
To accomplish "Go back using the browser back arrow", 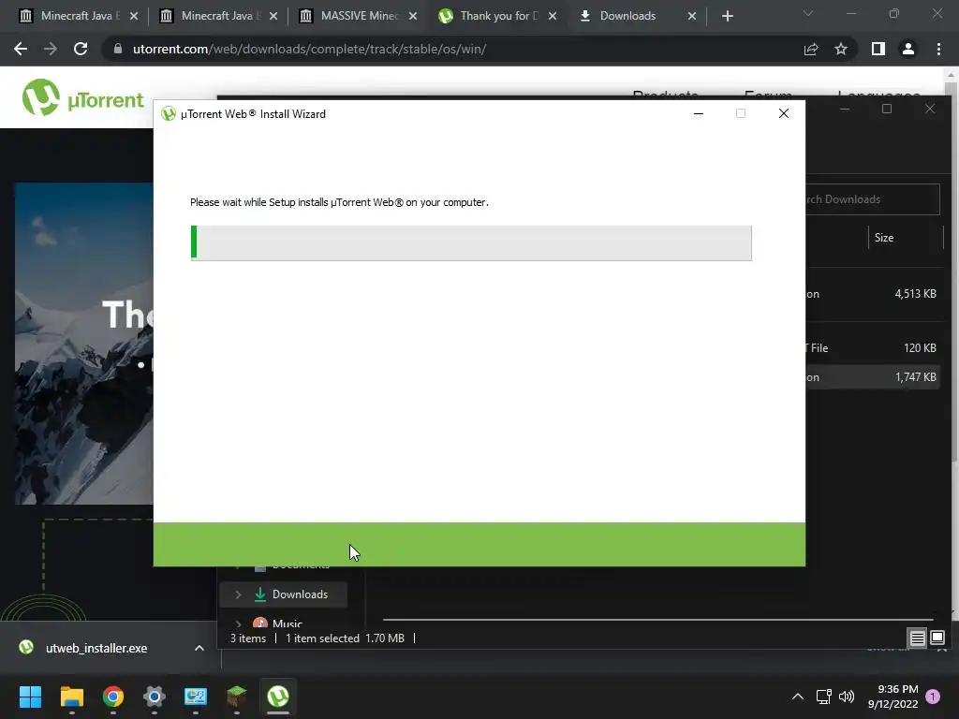I will point(21,49).
